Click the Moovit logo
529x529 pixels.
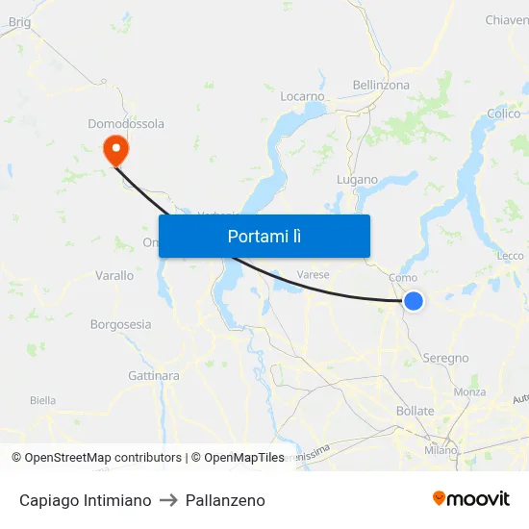(x=471, y=498)
